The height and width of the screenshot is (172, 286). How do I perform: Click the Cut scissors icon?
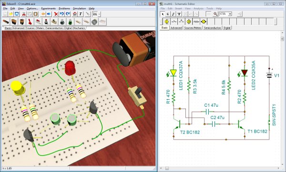pos(23,14)
